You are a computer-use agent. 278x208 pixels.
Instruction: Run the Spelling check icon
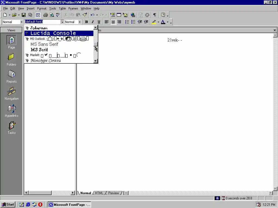pyautogui.click(x=58, y=15)
